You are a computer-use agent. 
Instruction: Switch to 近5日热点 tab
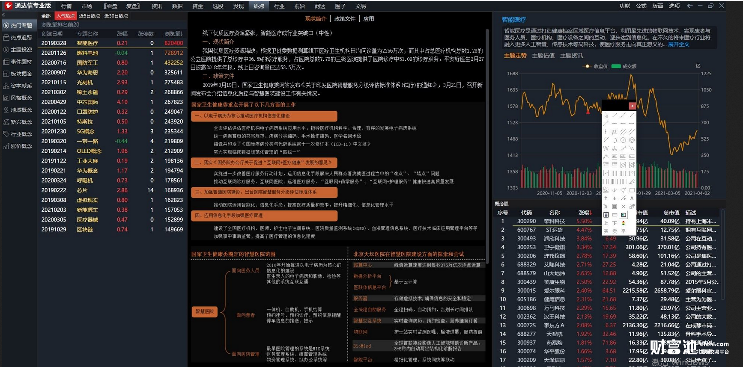[x=89, y=16]
